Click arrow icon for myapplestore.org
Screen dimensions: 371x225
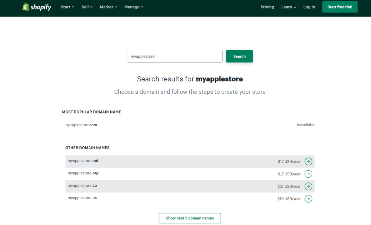click(x=308, y=174)
